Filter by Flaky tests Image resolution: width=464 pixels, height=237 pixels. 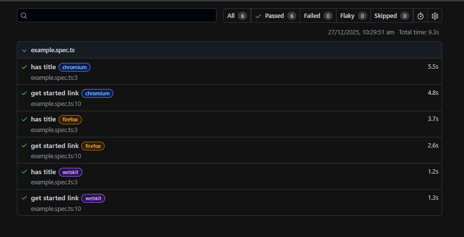point(353,16)
